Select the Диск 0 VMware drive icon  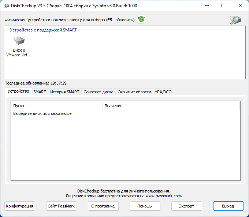pyautogui.click(x=19, y=46)
